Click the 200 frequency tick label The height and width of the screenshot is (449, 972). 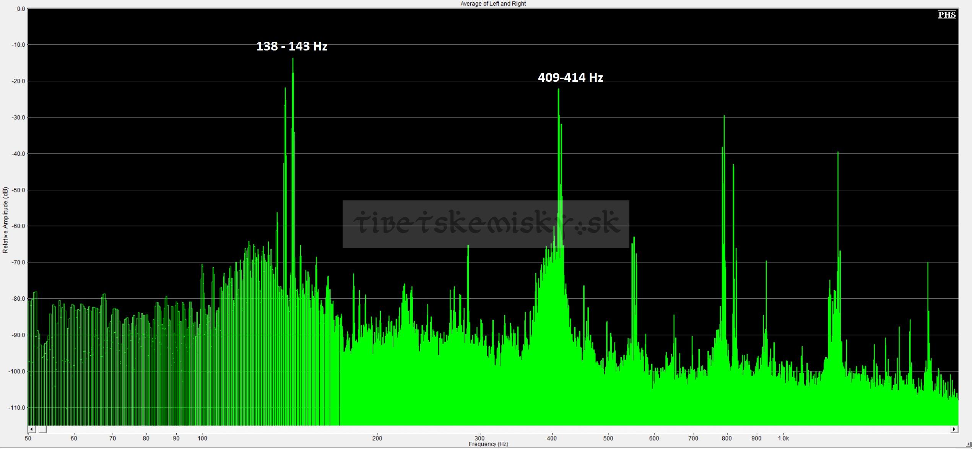pyautogui.click(x=377, y=438)
